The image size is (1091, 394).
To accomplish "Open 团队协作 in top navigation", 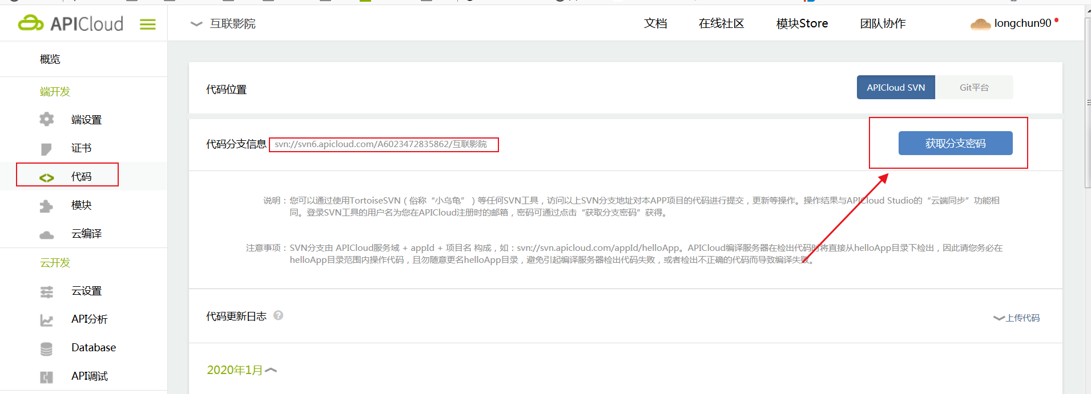I will pyautogui.click(x=883, y=23).
